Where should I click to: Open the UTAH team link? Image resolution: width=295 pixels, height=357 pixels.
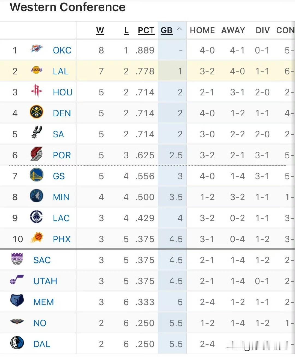point(45,281)
